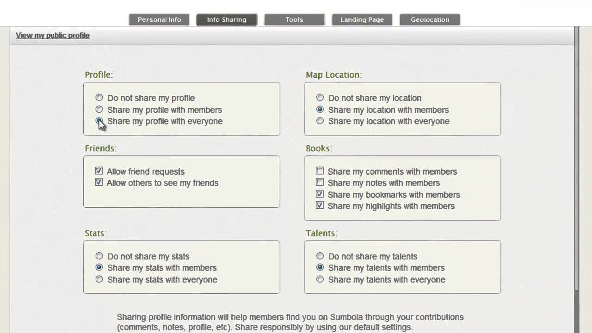The image size is (592, 333).
Task: Select Share my talents with everyone
Action: pos(320,279)
